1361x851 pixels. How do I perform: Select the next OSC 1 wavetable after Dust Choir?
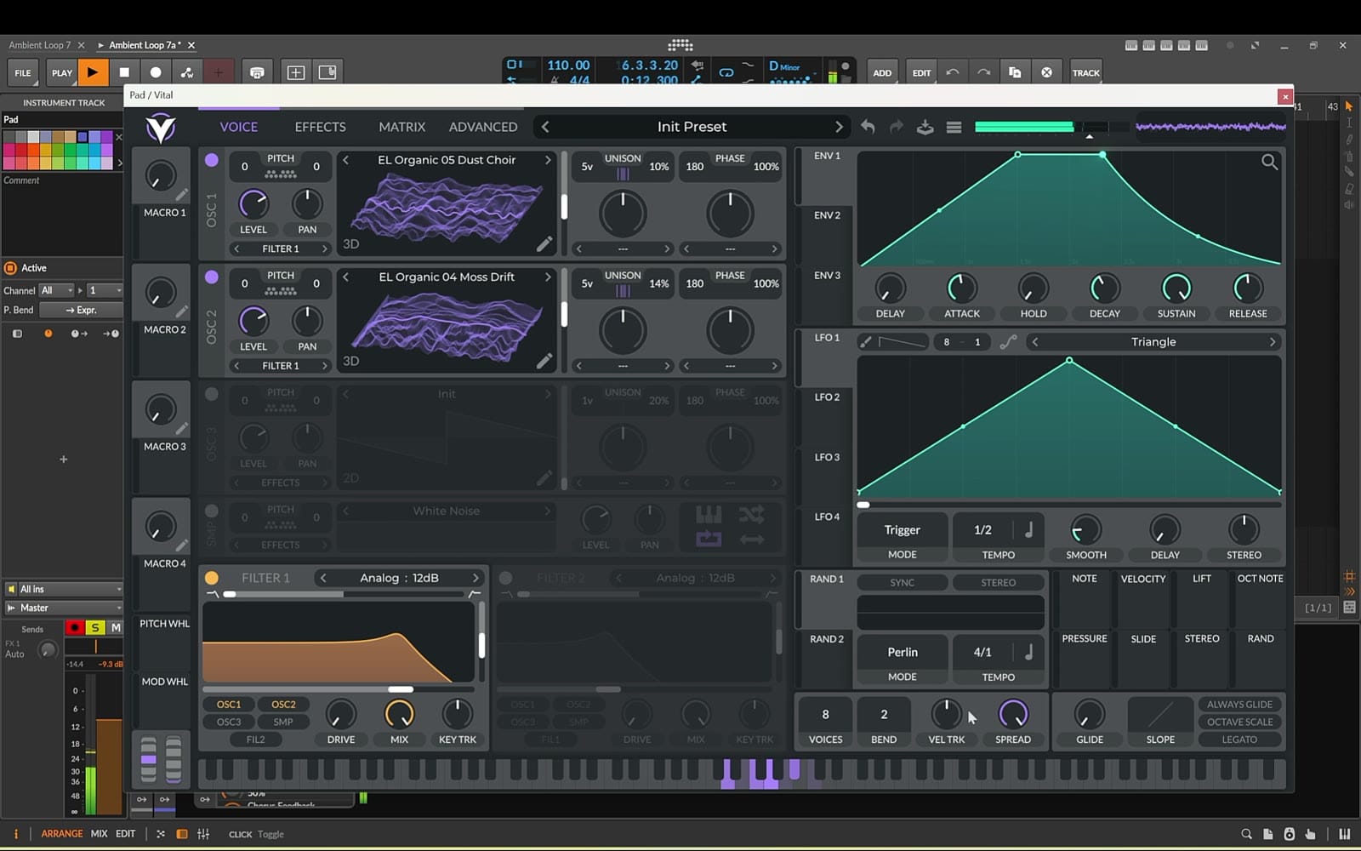[x=548, y=159]
